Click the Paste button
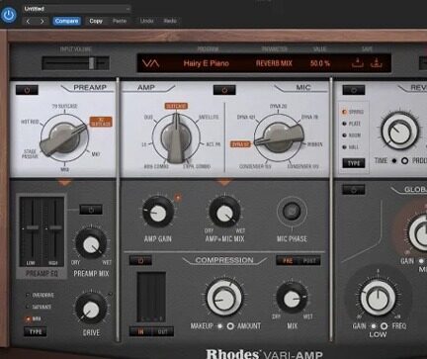427x359 pixels. [120, 21]
